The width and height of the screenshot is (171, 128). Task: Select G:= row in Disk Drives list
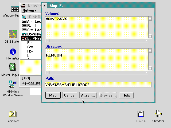pyautogui.click(x=31, y=47)
